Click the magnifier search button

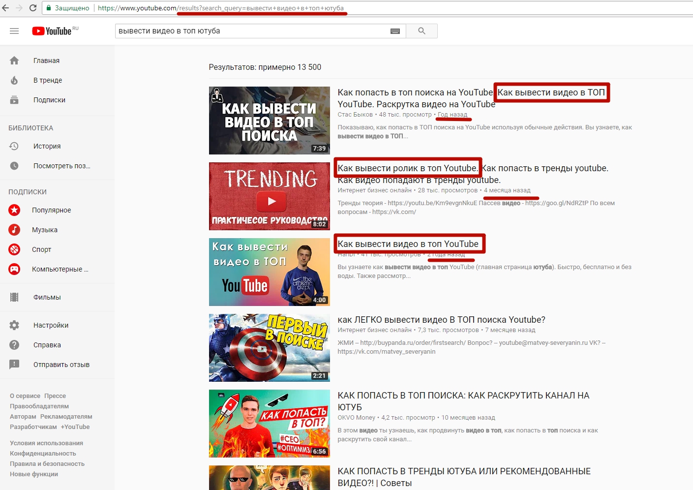pos(422,31)
